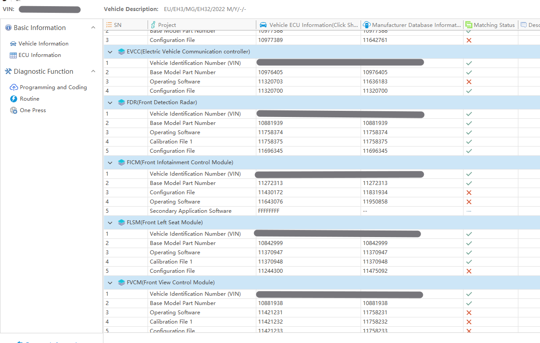Viewport: 540px width, 343px height.
Task: Click the Programming and Coding cloud icon
Action: [14, 87]
